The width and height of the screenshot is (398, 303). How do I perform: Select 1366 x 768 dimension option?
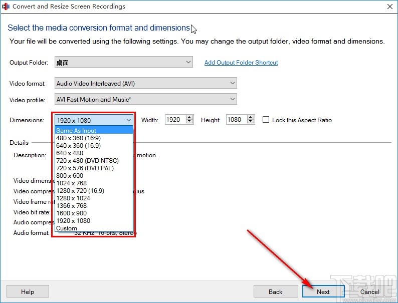94,206
